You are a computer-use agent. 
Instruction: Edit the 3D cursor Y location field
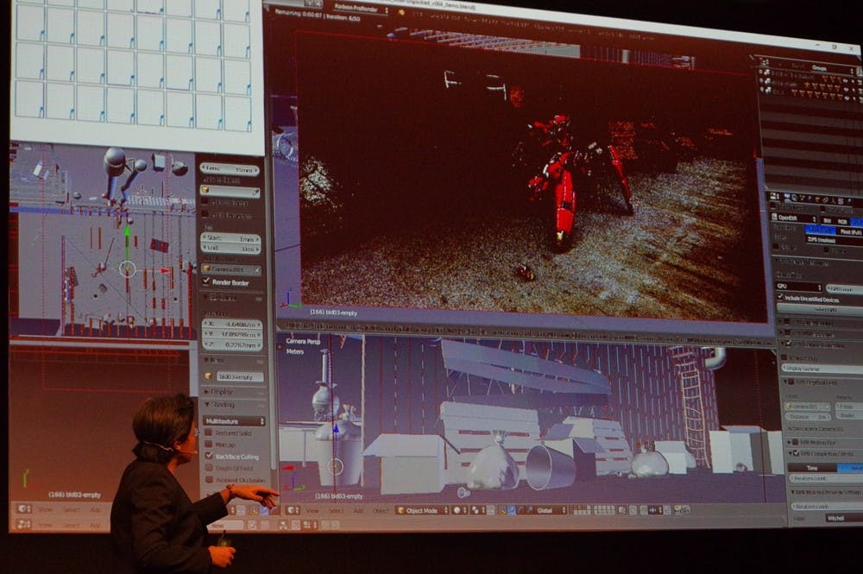click(231, 335)
